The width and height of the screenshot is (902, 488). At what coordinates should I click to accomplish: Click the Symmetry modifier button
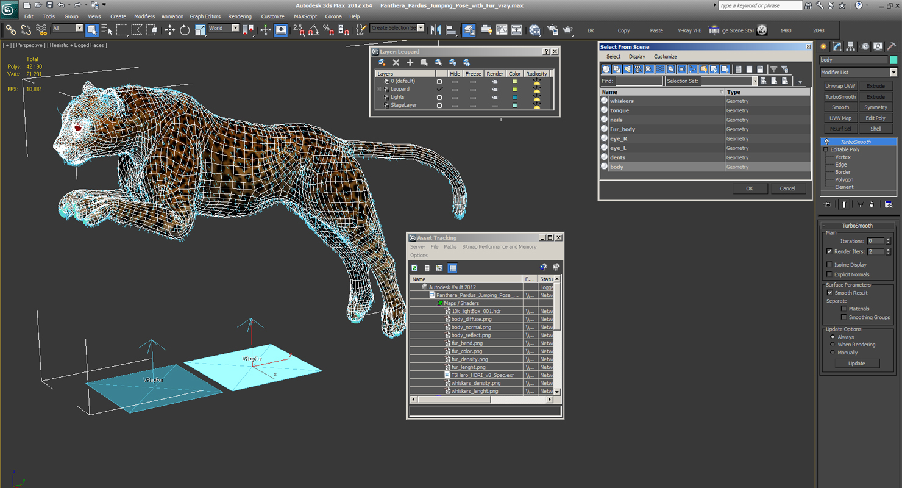876,107
